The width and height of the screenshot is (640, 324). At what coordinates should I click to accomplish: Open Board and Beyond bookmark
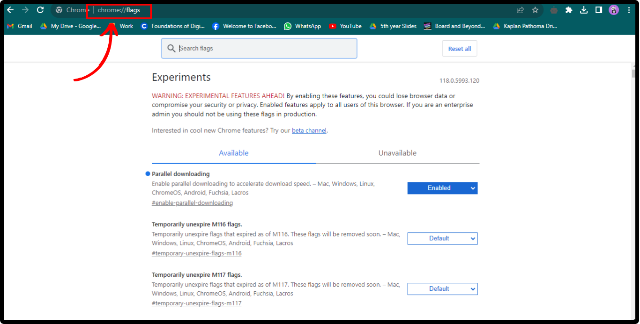(454, 26)
